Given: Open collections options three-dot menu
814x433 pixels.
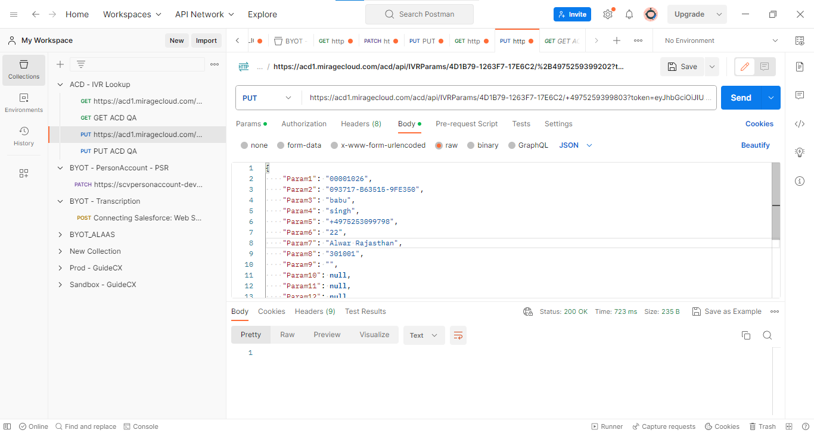Looking at the screenshot, I should click(x=215, y=64).
